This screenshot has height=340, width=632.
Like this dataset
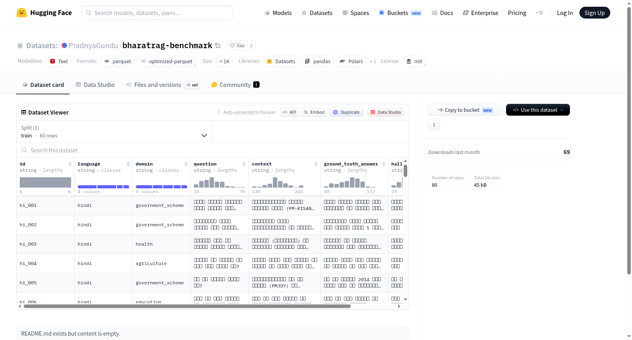pos(237,45)
